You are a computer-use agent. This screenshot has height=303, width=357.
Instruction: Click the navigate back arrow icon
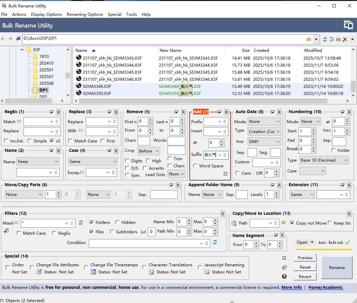click(x=3, y=39)
